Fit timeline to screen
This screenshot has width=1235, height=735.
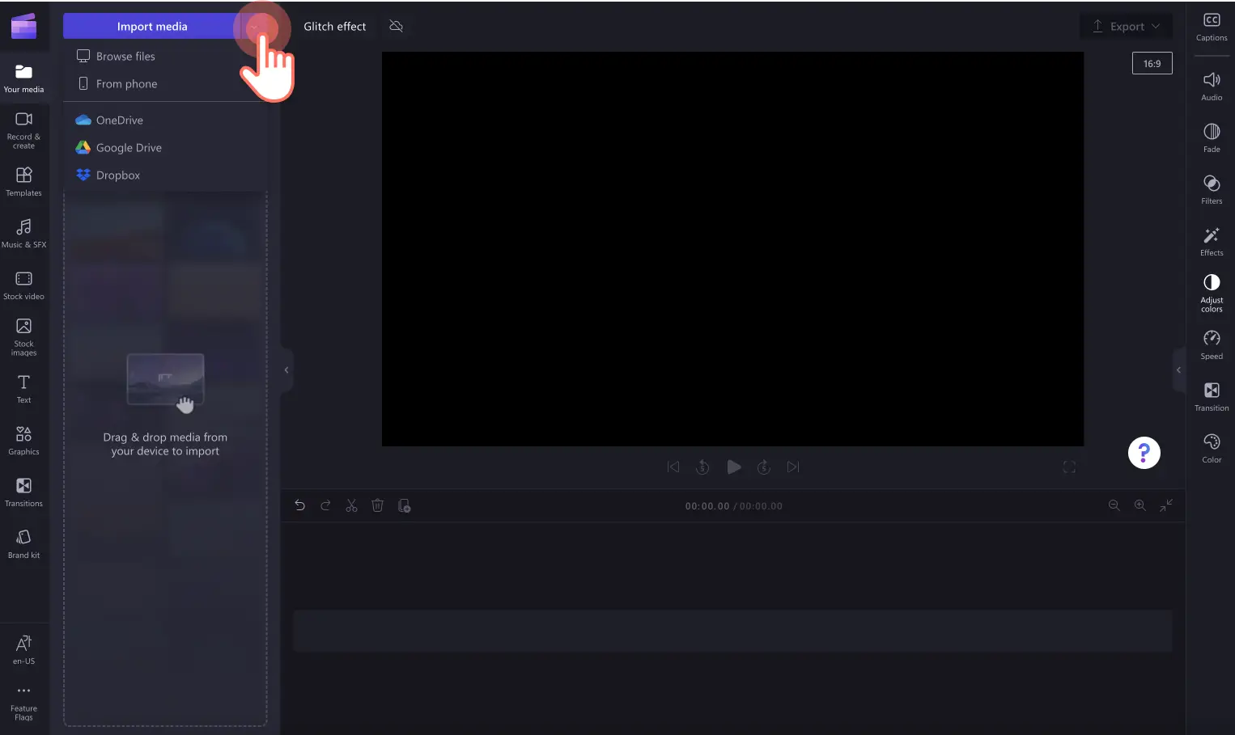(1166, 505)
